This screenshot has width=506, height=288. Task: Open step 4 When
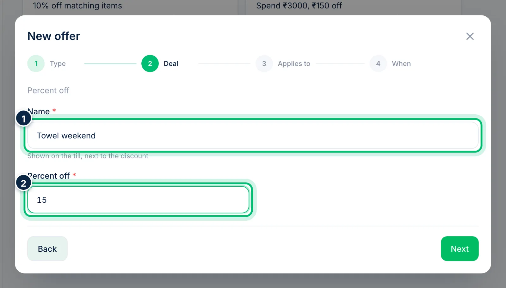[391, 63]
